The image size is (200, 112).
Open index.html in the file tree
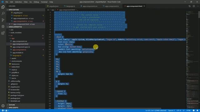tap(15, 67)
